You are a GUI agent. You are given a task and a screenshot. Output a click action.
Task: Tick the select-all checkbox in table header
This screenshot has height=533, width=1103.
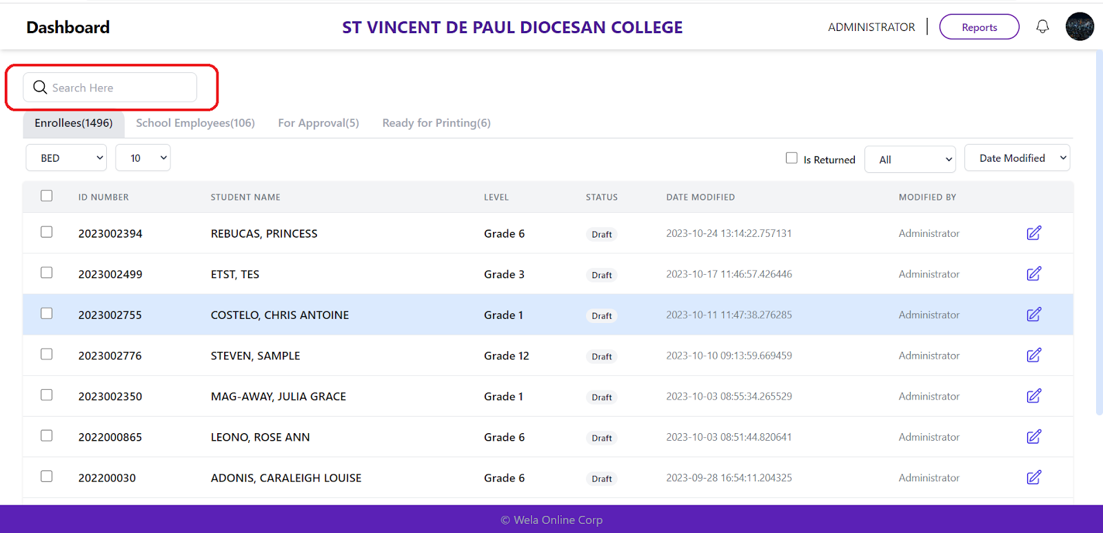(x=46, y=196)
